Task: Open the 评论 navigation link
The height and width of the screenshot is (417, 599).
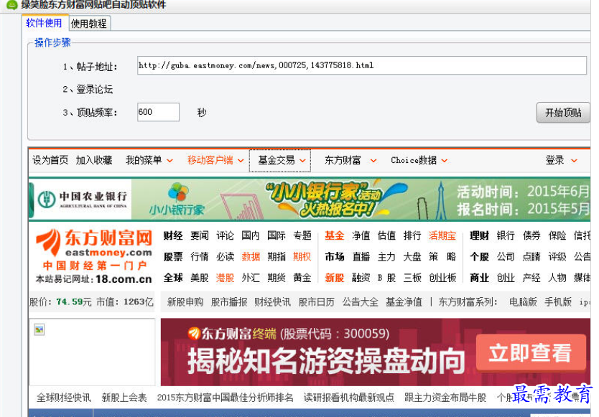Action: click(225, 235)
